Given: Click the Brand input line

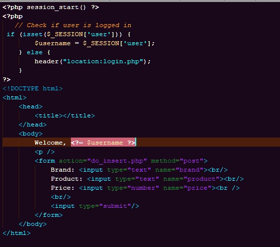Looking at the screenshot, I should click(x=139, y=170).
